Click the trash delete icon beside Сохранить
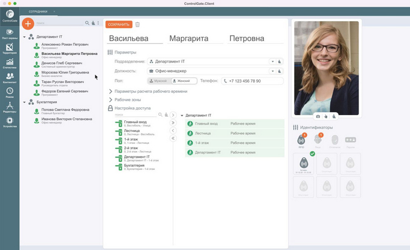410x250 pixels. (x=138, y=24)
